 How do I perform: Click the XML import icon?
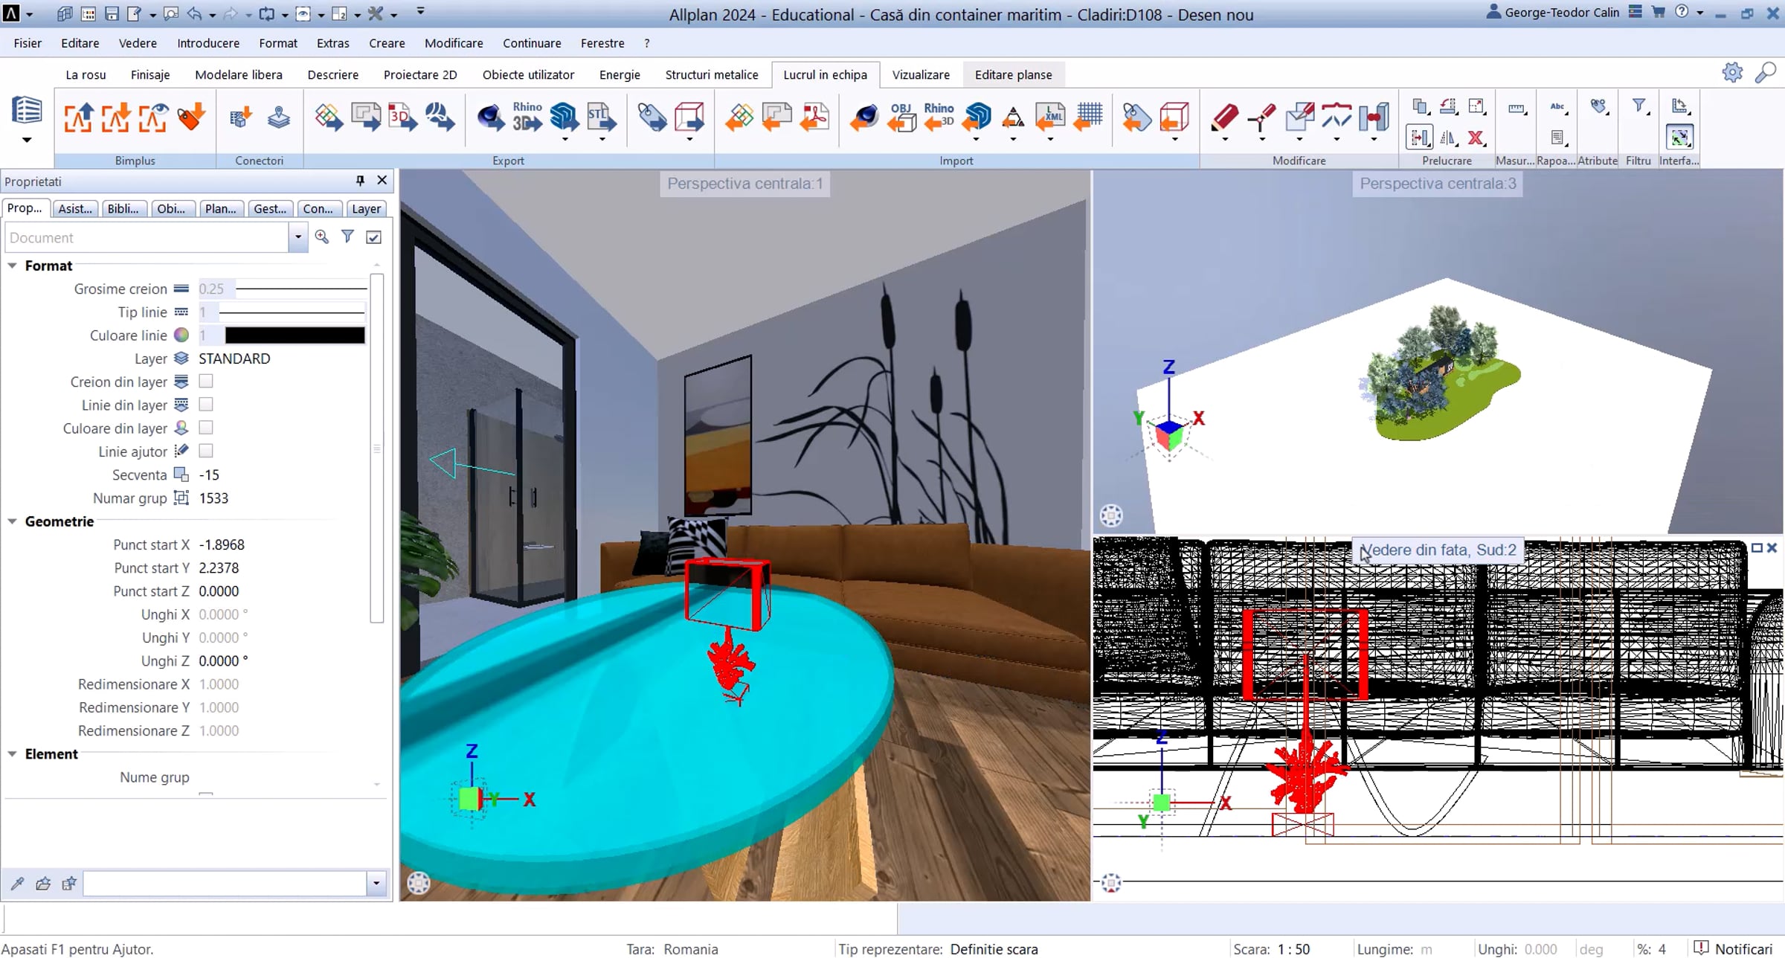(1050, 117)
